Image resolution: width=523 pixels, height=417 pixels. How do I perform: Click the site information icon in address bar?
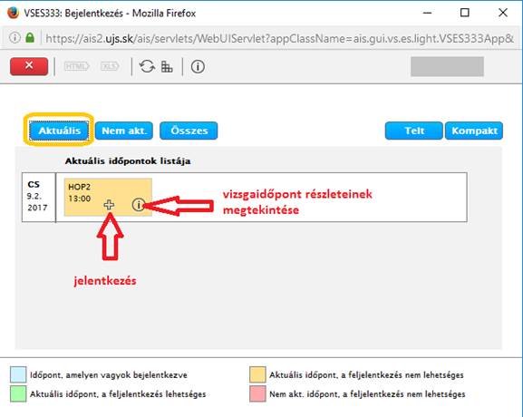click(x=15, y=37)
